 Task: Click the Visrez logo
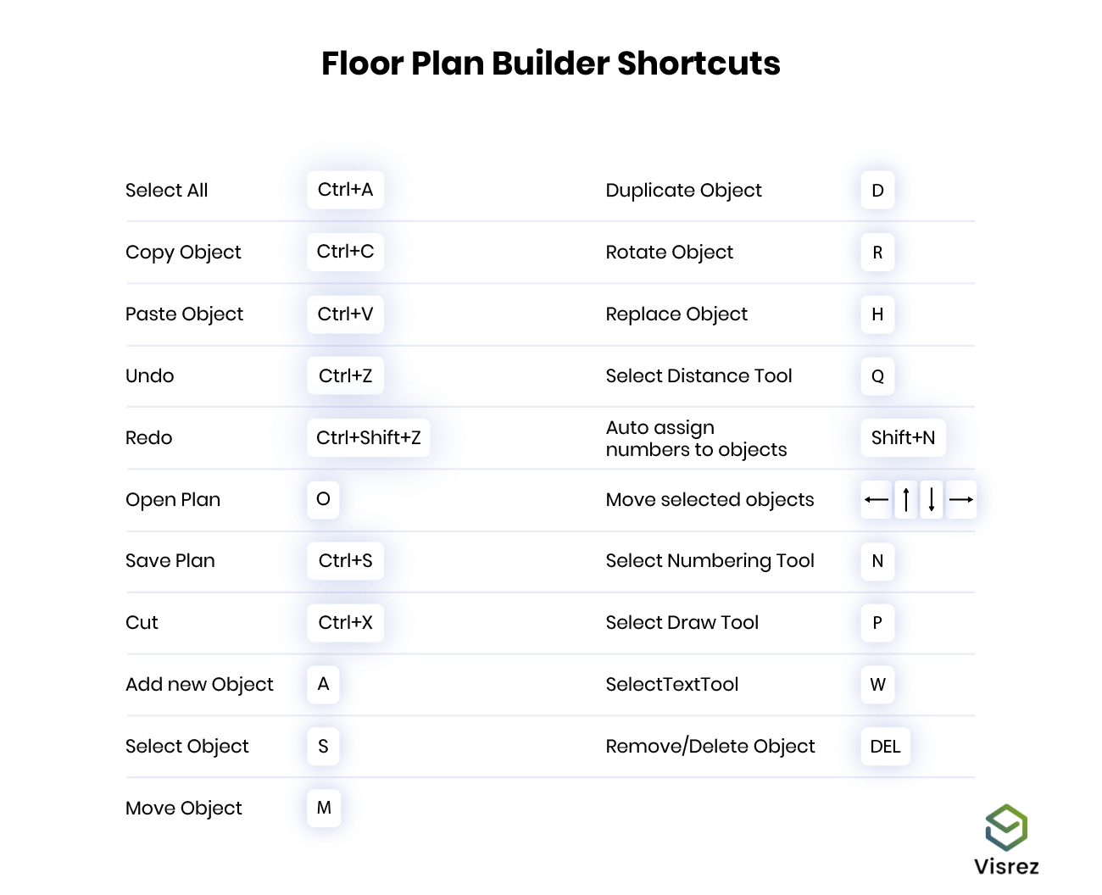[1006, 840]
